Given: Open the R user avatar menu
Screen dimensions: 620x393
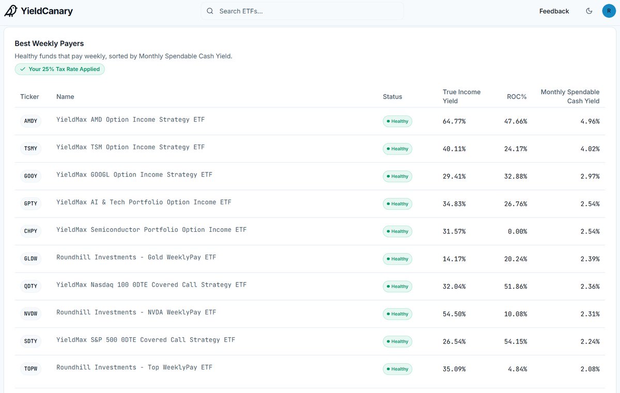Looking at the screenshot, I should tap(609, 11).
